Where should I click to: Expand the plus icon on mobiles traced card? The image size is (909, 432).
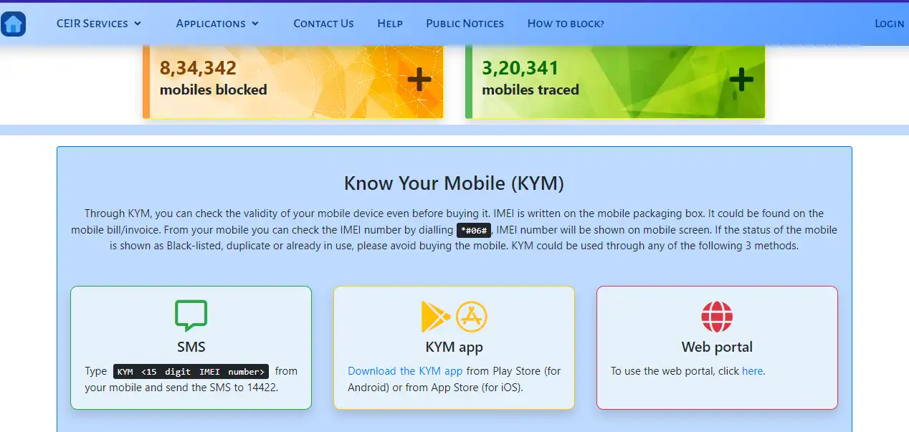(x=741, y=79)
